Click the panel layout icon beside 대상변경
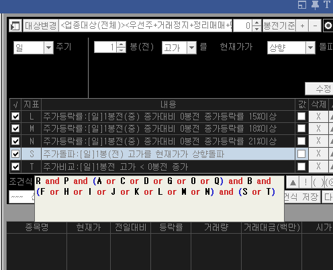The height and width of the screenshot is (270, 333). click(x=15, y=26)
